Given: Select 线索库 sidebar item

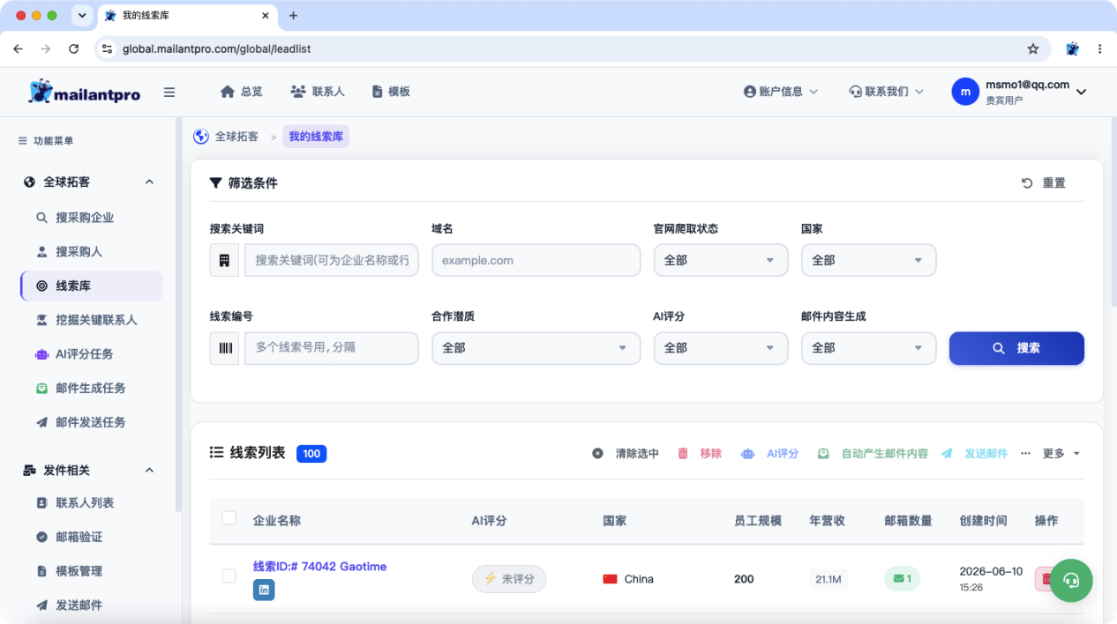Looking at the screenshot, I should pos(91,286).
